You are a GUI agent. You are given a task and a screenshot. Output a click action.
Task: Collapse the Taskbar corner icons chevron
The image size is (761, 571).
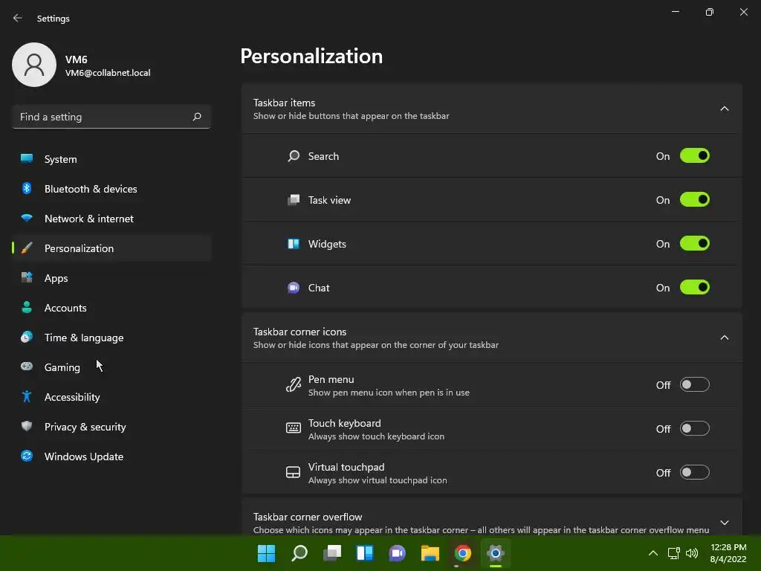(x=724, y=338)
